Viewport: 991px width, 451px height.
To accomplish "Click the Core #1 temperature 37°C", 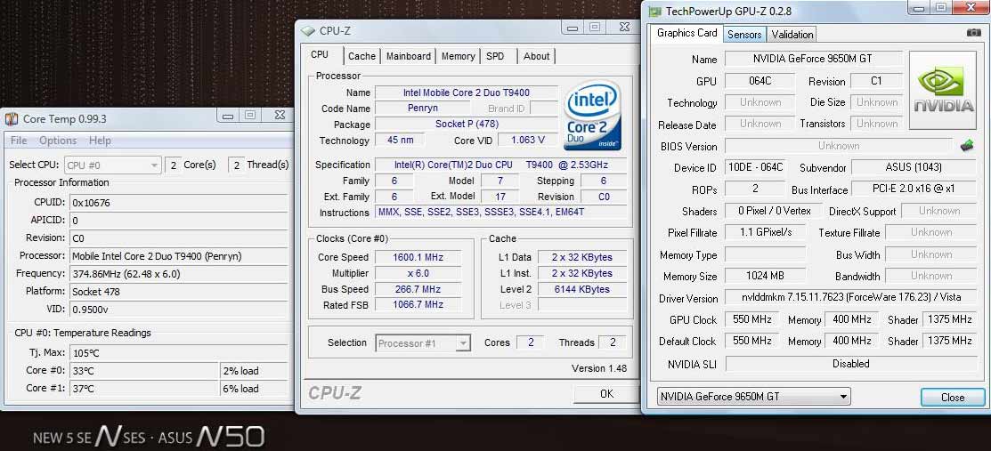I will click(144, 389).
